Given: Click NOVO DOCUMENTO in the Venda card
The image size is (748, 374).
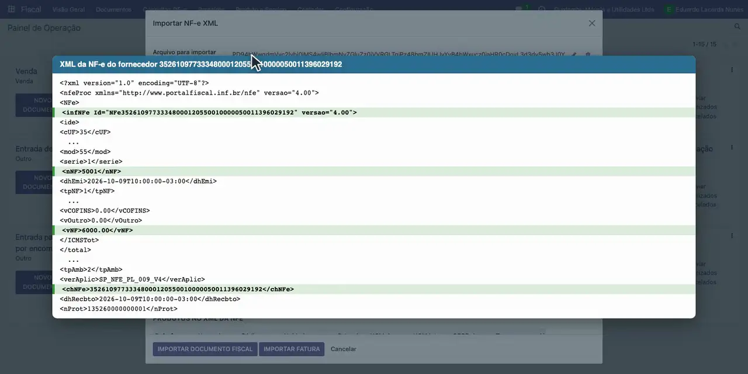Looking at the screenshot, I should tap(34, 105).
